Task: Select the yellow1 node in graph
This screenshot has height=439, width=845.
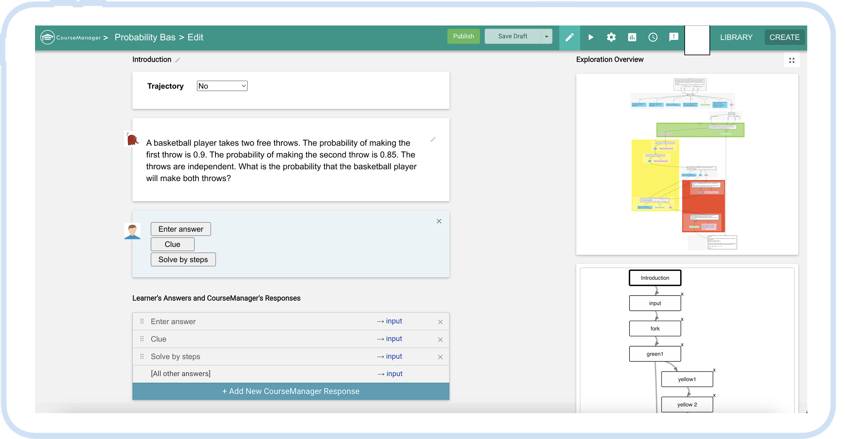Action: click(x=687, y=379)
